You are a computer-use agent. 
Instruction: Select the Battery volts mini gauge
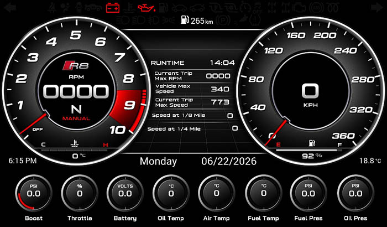pyautogui.click(x=125, y=193)
